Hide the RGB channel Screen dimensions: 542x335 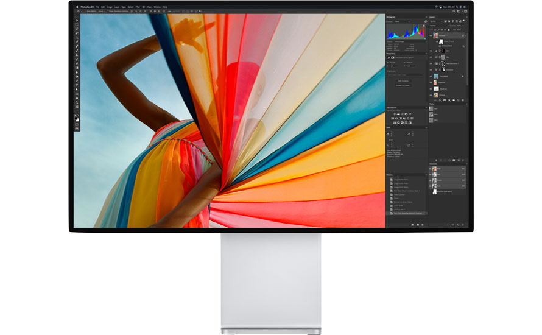coord(431,169)
